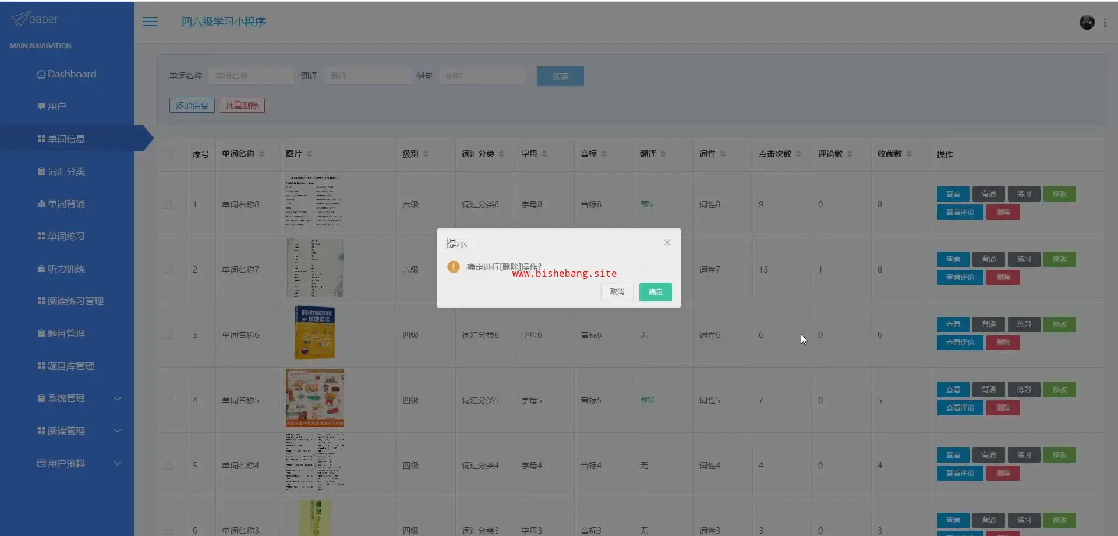Screen dimensions: 1118x536
Task: Sort by the 收藏数 column arrows
Action: 909,154
